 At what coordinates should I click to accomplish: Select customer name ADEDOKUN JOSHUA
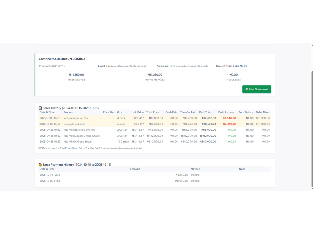[x=70, y=59]
